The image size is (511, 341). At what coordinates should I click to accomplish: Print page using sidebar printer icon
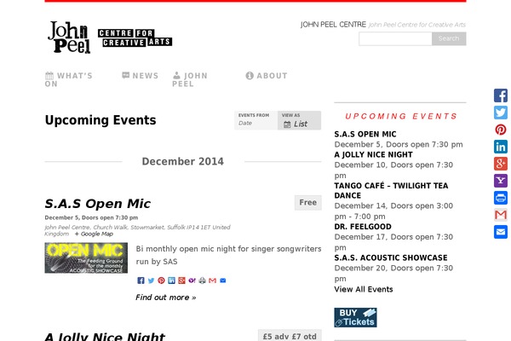pos(501,198)
